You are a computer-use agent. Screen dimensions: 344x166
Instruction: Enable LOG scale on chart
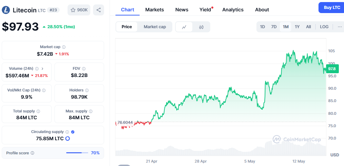[x=324, y=27]
